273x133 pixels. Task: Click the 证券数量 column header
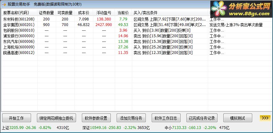[46, 13]
